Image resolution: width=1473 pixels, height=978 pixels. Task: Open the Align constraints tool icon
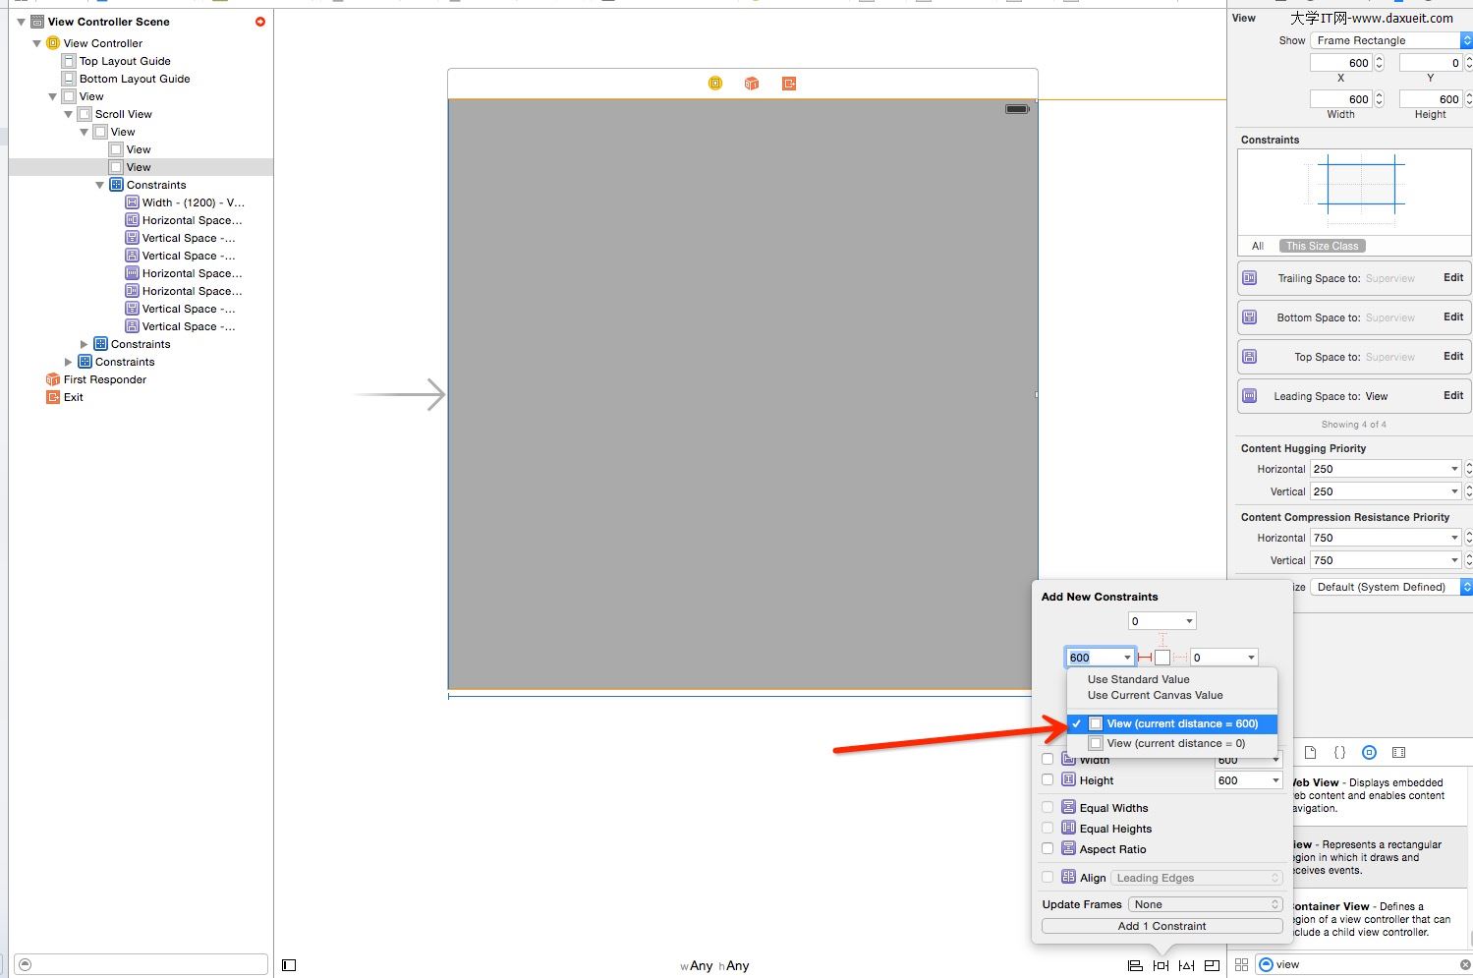coord(1135,965)
